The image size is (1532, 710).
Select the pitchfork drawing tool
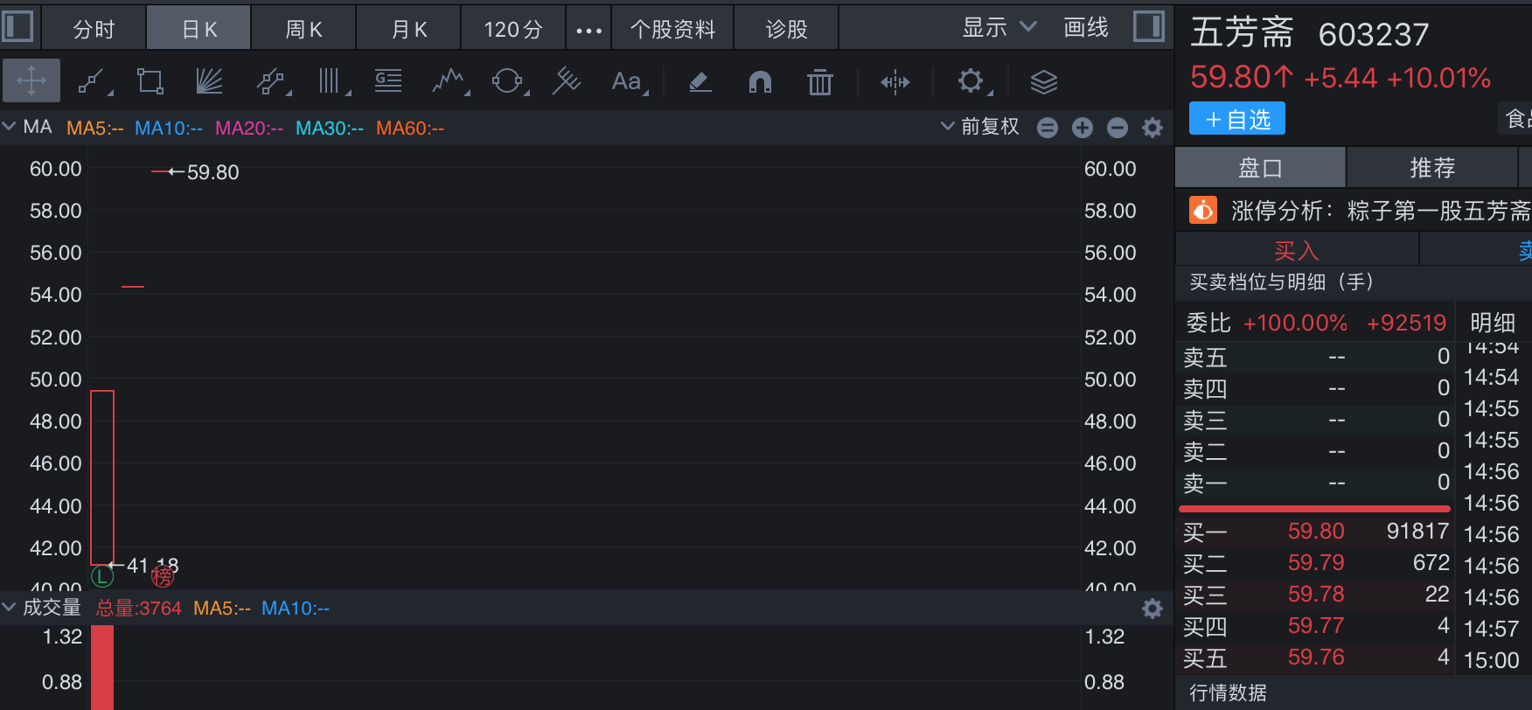pos(567,81)
